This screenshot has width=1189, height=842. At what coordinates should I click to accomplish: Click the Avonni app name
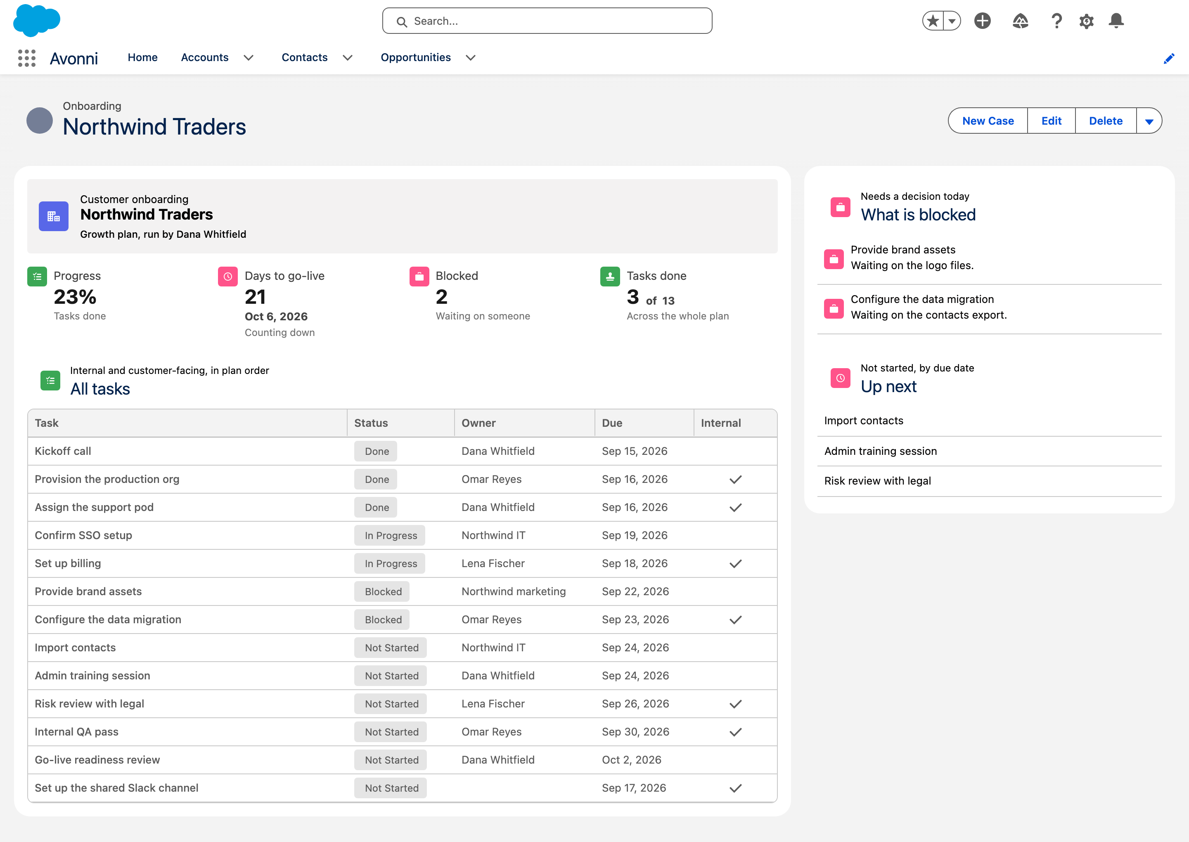[73, 59]
